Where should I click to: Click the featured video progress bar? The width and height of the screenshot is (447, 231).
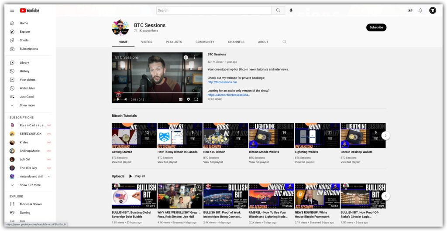click(x=157, y=93)
